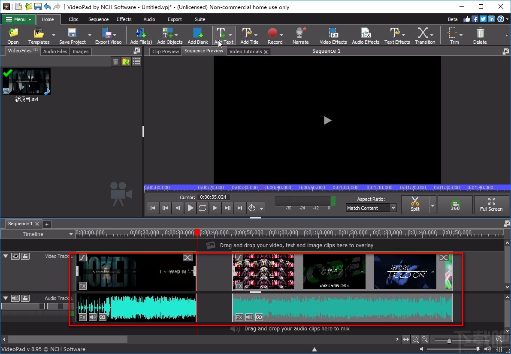Start the Narrate tool
This screenshot has width=511, height=354.
300,35
